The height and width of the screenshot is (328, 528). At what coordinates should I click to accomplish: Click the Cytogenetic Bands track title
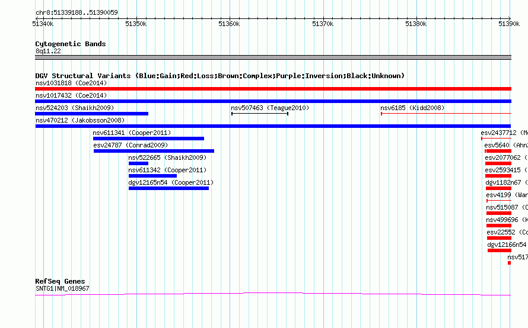71,44
